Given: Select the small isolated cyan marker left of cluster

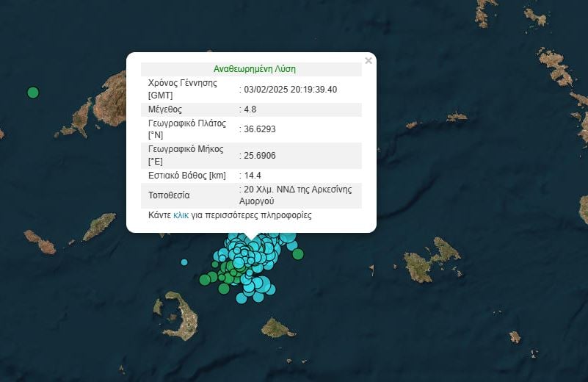Looking at the screenshot, I should [x=184, y=262].
